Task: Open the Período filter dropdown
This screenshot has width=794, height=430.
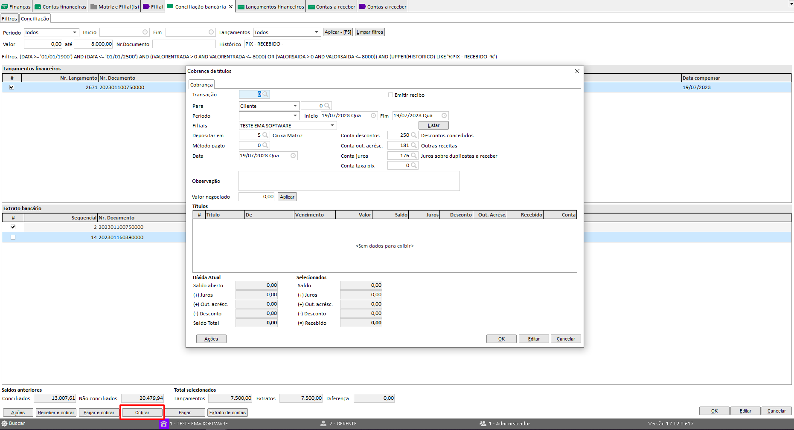Action: tap(75, 32)
